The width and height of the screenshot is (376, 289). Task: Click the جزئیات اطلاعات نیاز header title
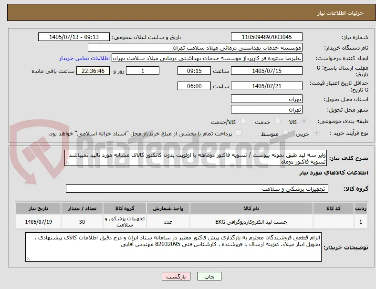tap(340, 13)
